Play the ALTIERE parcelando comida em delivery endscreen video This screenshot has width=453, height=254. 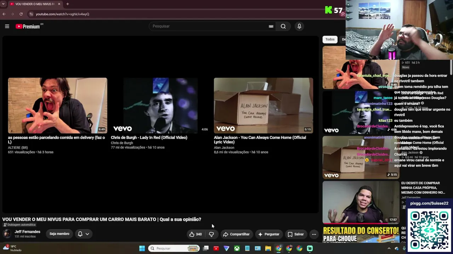tap(57, 105)
